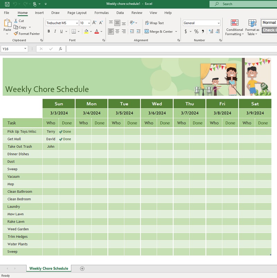This screenshot has width=277, height=278.
Task: Add a new sheet with plus icon
Action: pos(82,269)
